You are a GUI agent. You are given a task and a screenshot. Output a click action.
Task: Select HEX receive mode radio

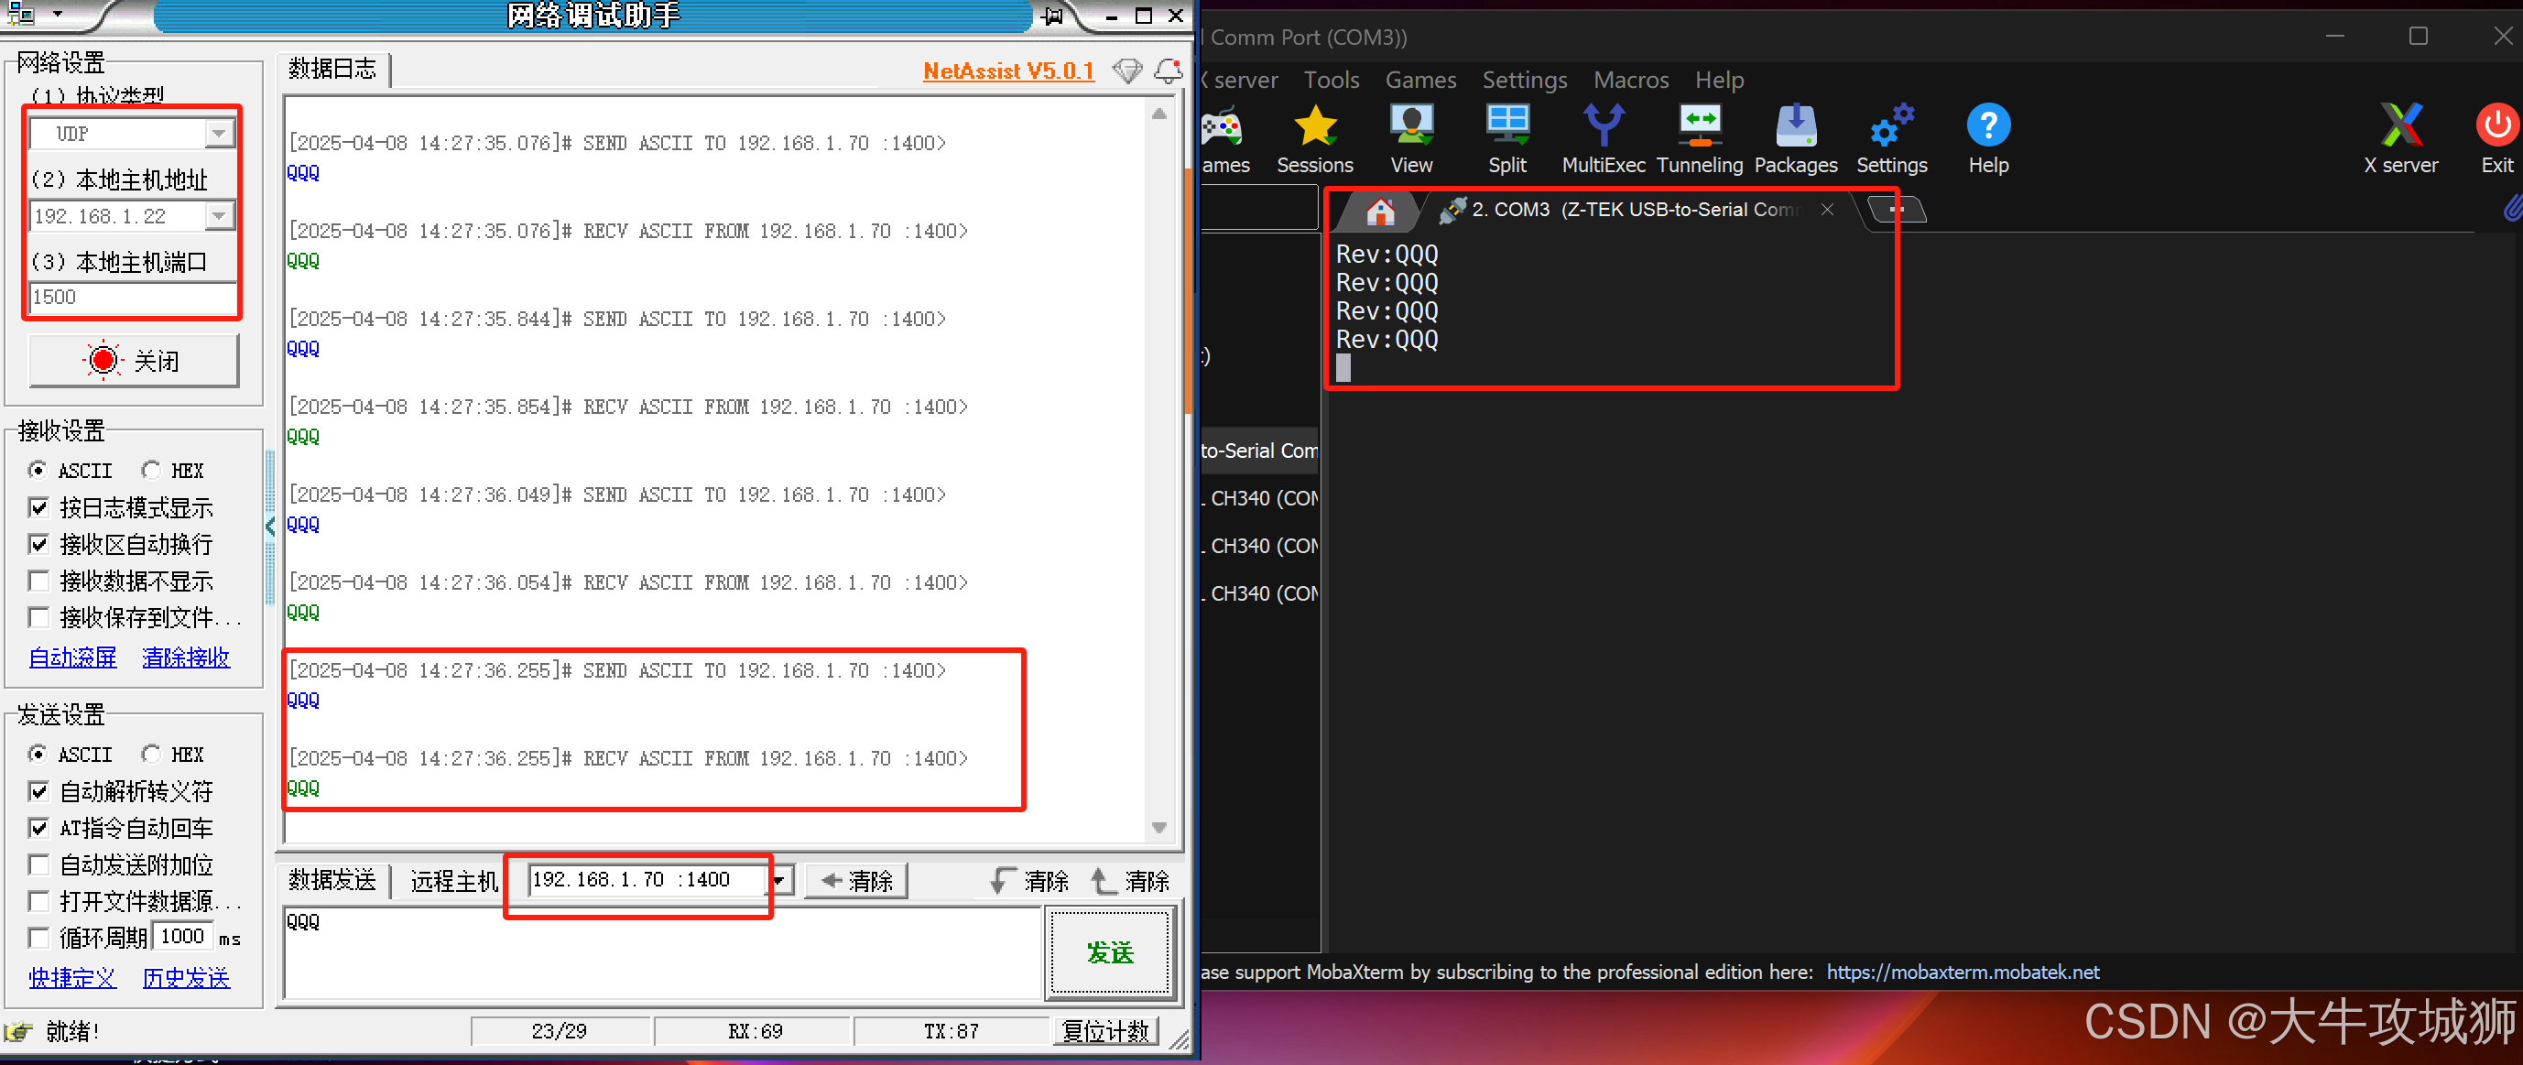pos(152,471)
